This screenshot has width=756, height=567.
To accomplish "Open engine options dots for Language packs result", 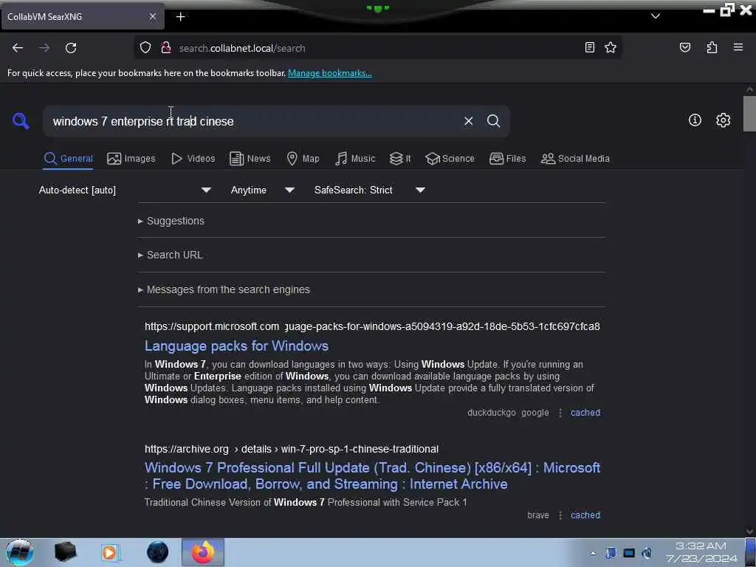I will point(560,413).
